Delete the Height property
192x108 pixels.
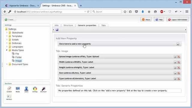pos(179,68)
